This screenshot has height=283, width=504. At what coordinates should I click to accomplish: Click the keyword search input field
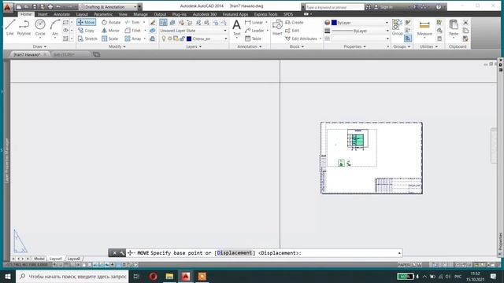click(x=334, y=7)
